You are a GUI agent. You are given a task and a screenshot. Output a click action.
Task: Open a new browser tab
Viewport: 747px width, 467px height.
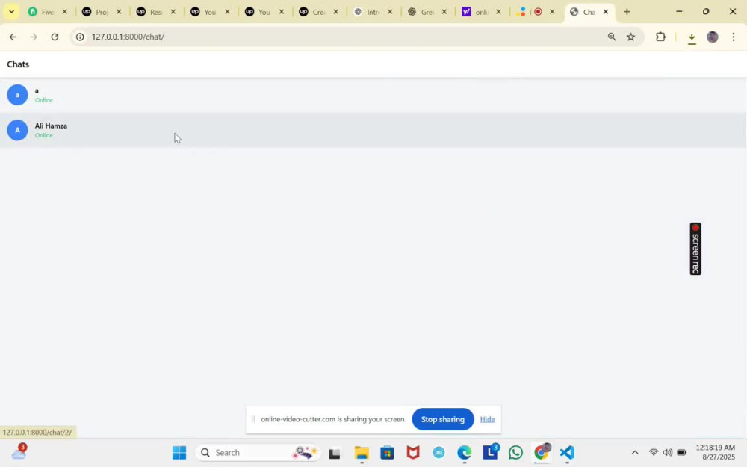627,12
